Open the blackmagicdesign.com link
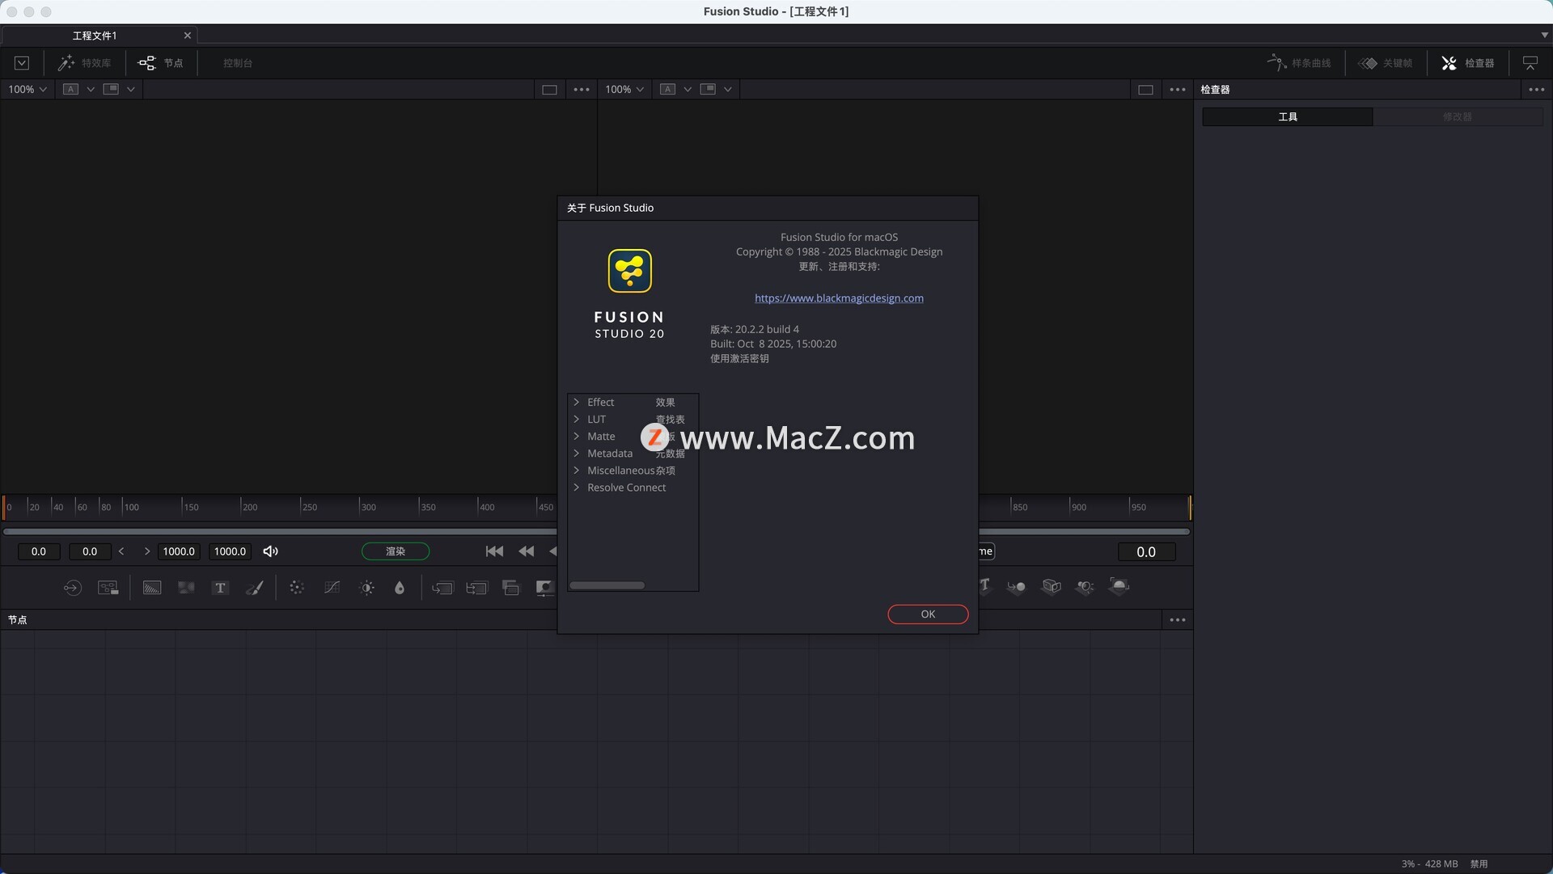 pyautogui.click(x=839, y=298)
